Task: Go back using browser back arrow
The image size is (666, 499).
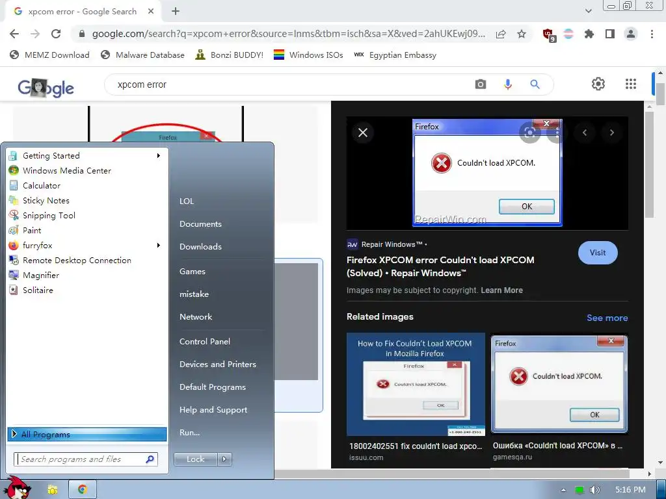Action: click(x=14, y=34)
